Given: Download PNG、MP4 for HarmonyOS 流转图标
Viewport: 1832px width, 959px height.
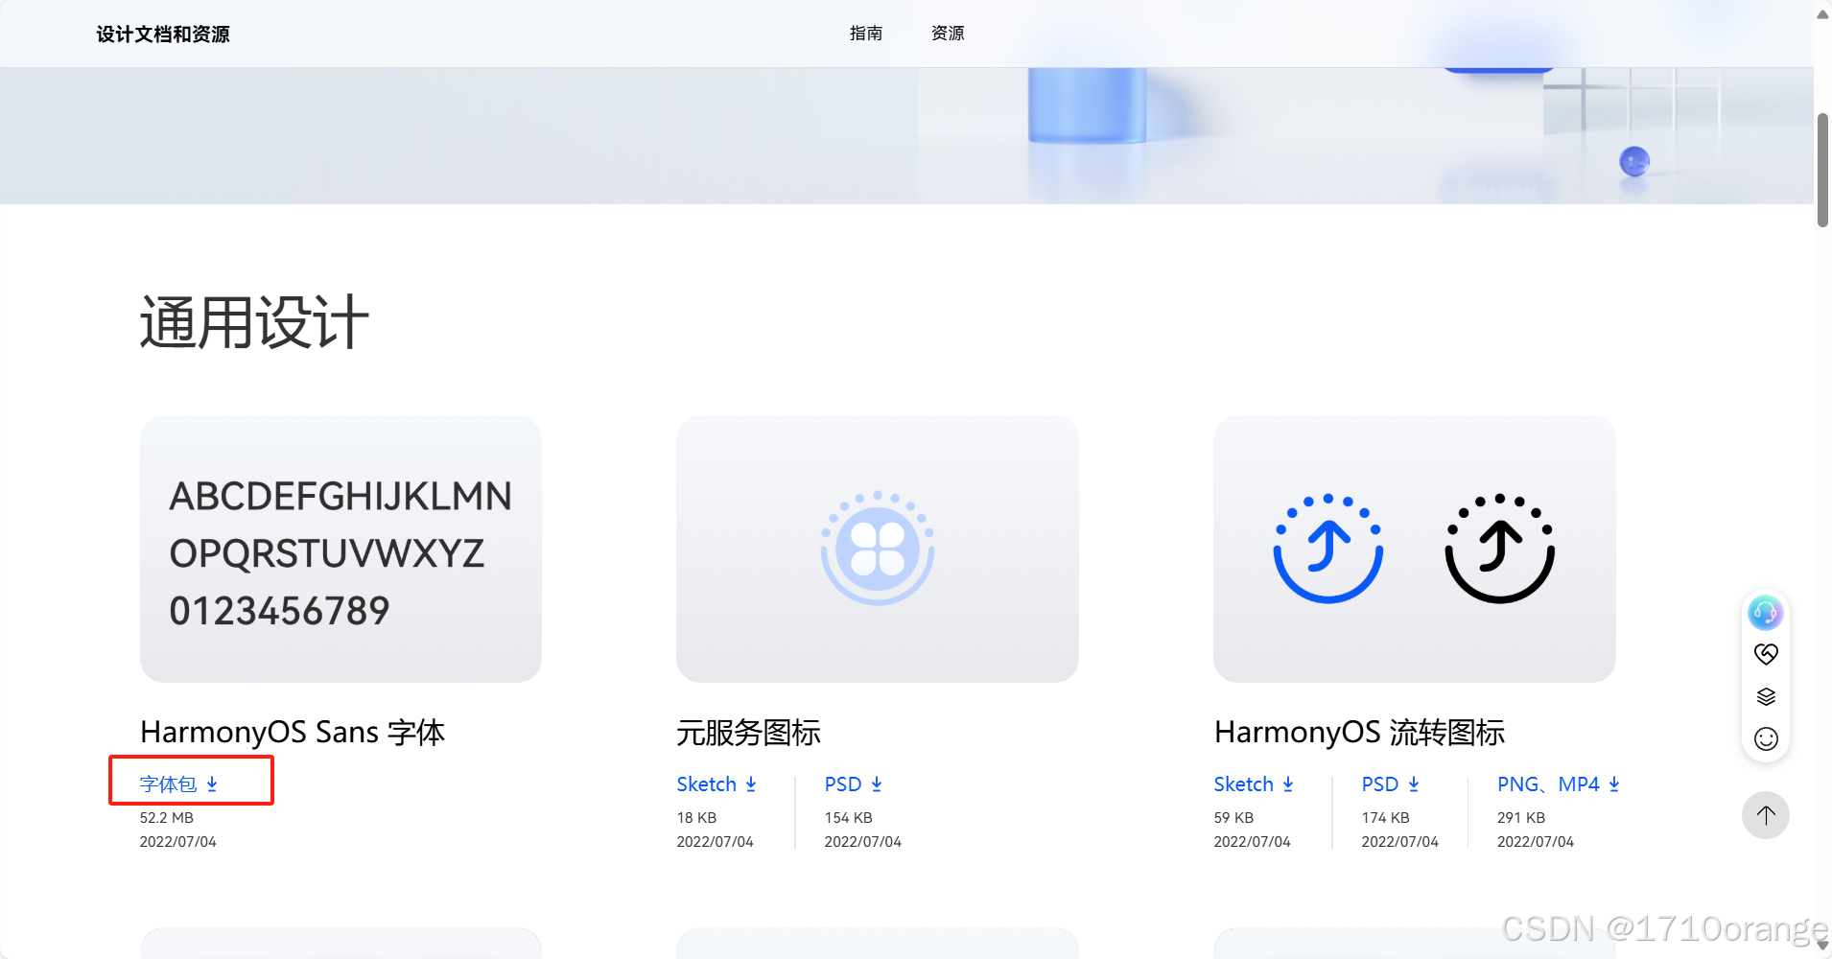Looking at the screenshot, I should pyautogui.click(x=1559, y=784).
